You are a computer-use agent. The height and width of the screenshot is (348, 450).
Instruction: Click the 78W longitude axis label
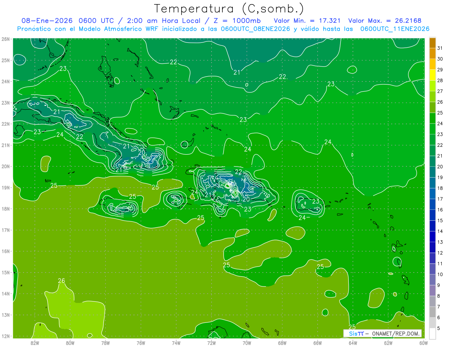pyautogui.click(x=105, y=343)
